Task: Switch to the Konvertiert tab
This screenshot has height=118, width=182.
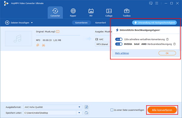Action: (x=100, y=23)
